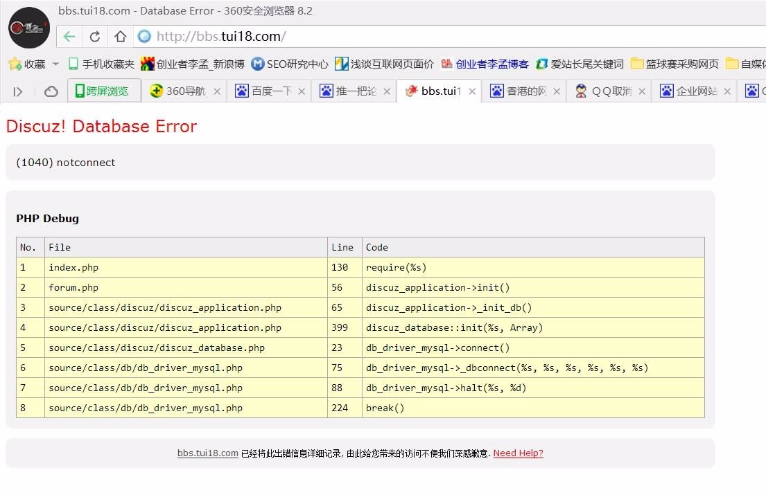Click the cloud icon in tab bar
The height and width of the screenshot is (497, 766).
(x=51, y=91)
